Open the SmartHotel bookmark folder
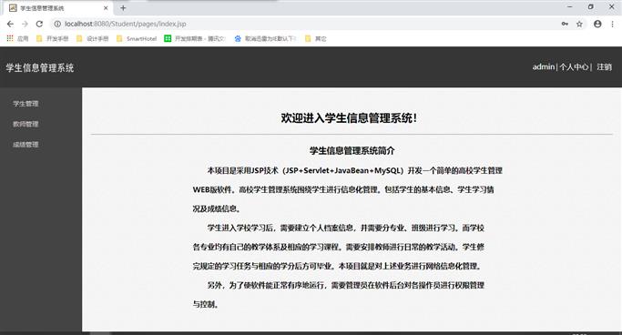Image resolution: width=622 pixels, height=335 pixels. [137, 38]
